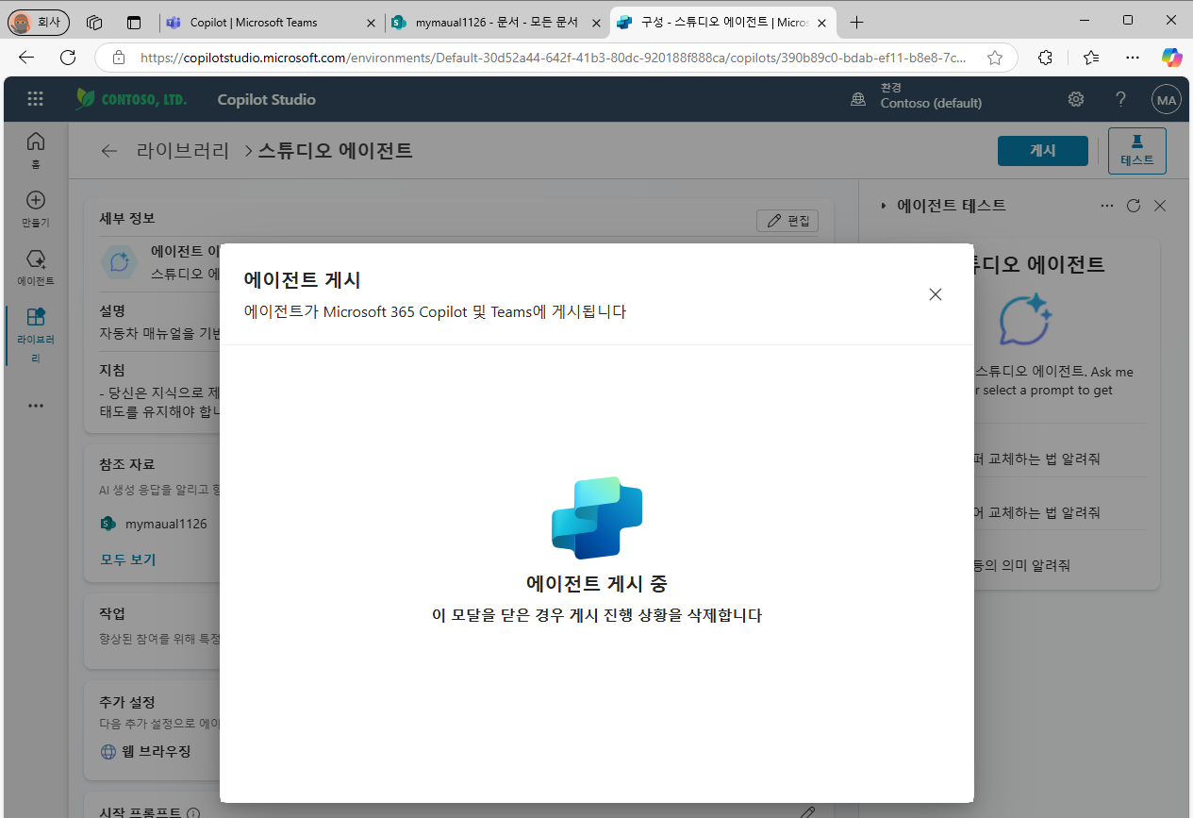The image size is (1193, 818).
Task: Click the back arrow beside 라이브러리
Action: click(109, 151)
